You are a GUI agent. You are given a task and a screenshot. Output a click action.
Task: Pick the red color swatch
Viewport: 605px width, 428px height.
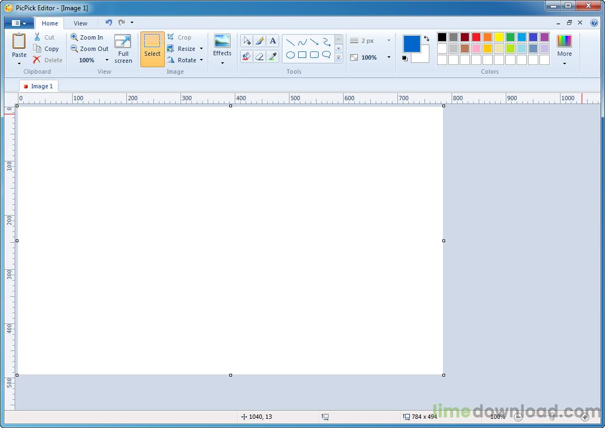pos(476,37)
